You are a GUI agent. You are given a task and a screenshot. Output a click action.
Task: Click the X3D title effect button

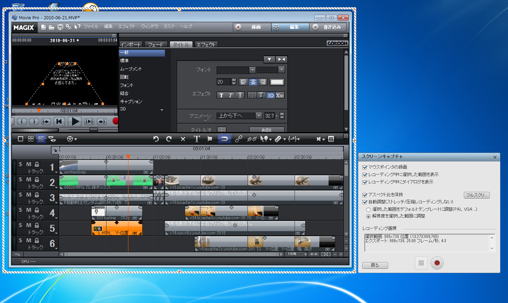[280, 95]
